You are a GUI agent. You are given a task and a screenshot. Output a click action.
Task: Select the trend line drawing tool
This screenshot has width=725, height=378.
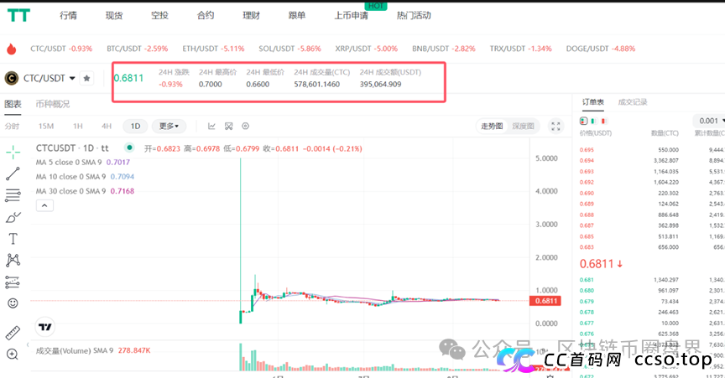coord(13,173)
